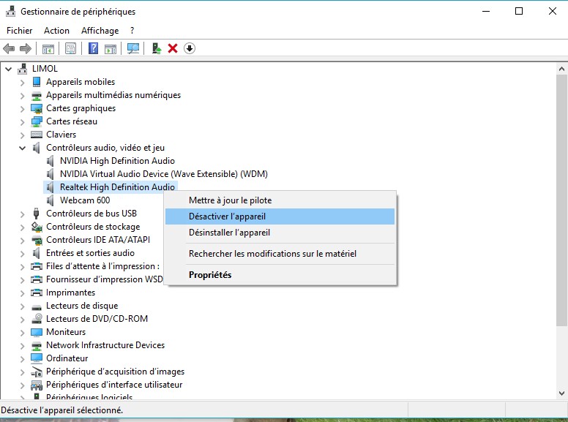Select Contrôleurs IDE ATA/ATAPI
Screen dimensions: 568x422
98,240
